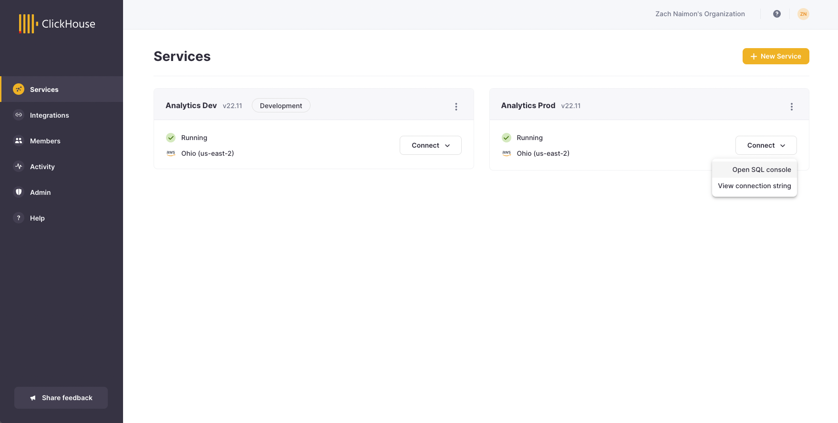The height and width of the screenshot is (423, 838).
Task: Open Analytics Dev three-dot options menu
Action: point(456,107)
